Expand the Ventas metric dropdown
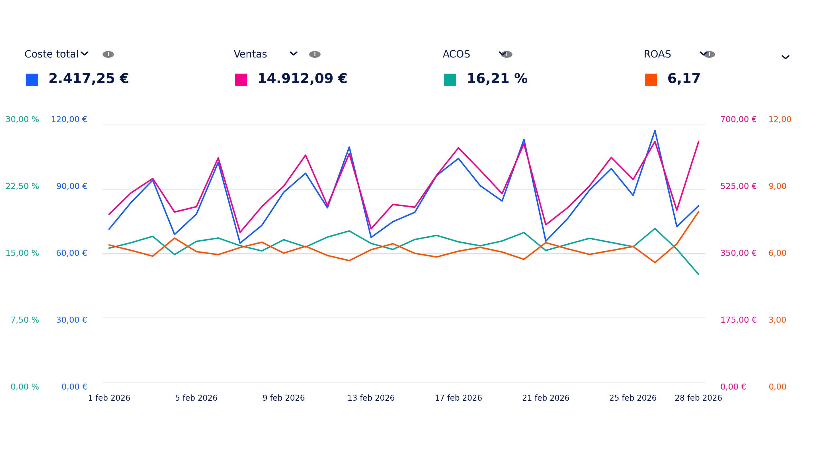This screenshot has height=461, width=820. [x=294, y=53]
